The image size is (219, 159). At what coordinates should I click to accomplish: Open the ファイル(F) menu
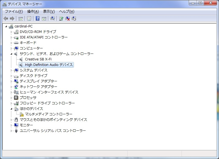pyautogui.click(x=14, y=12)
